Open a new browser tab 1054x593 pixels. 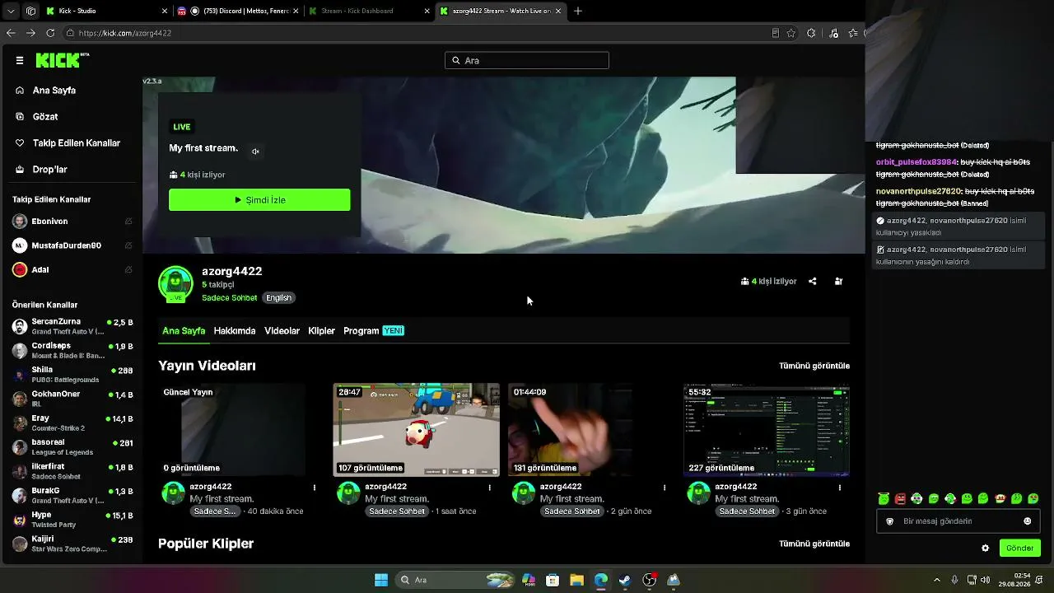(x=578, y=11)
